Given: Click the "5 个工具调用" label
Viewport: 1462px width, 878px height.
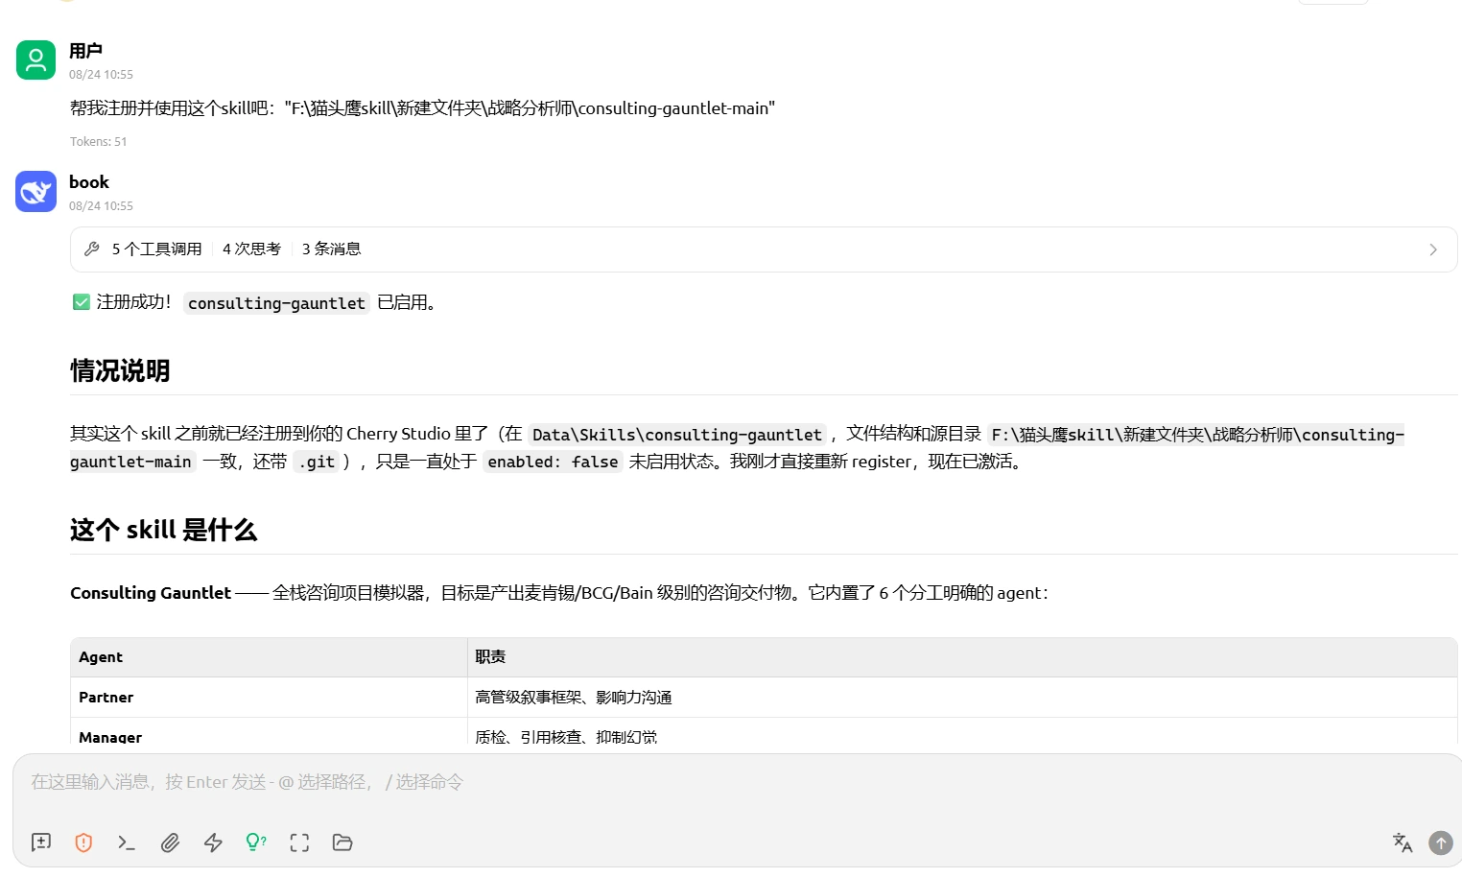Looking at the screenshot, I should [x=156, y=249].
